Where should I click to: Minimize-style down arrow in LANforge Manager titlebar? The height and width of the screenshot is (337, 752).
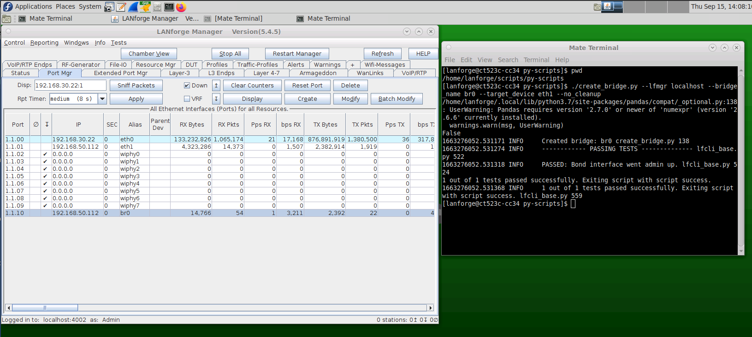407,31
